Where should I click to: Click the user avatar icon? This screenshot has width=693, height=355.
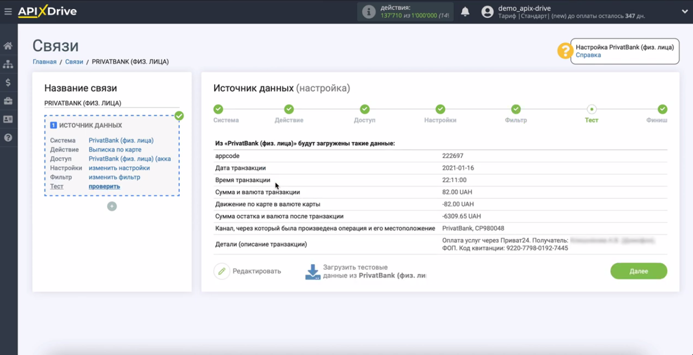click(488, 12)
